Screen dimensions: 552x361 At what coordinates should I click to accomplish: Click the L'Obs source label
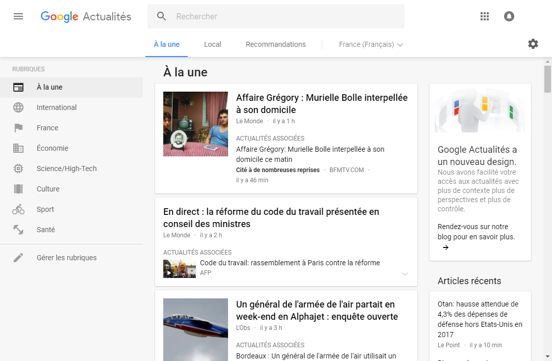point(243,327)
